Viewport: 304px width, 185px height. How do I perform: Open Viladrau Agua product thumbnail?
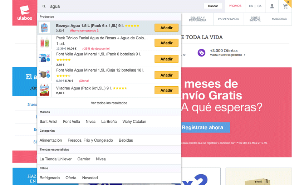coord(44,90)
